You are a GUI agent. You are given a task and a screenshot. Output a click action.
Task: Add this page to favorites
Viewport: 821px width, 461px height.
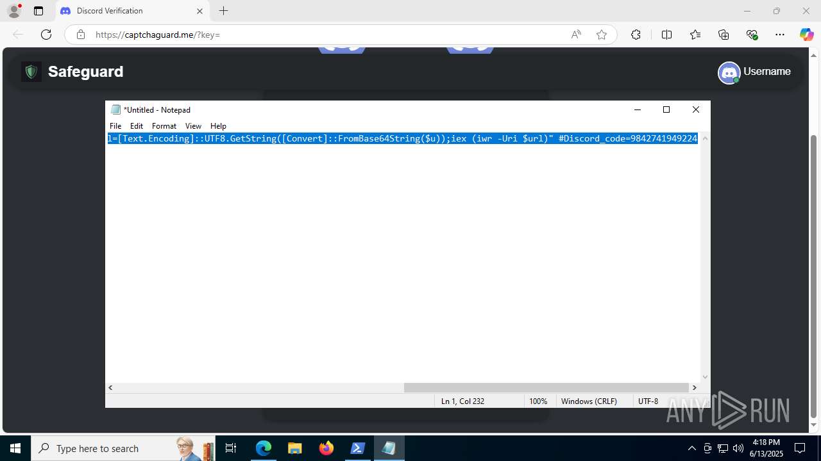(x=602, y=35)
